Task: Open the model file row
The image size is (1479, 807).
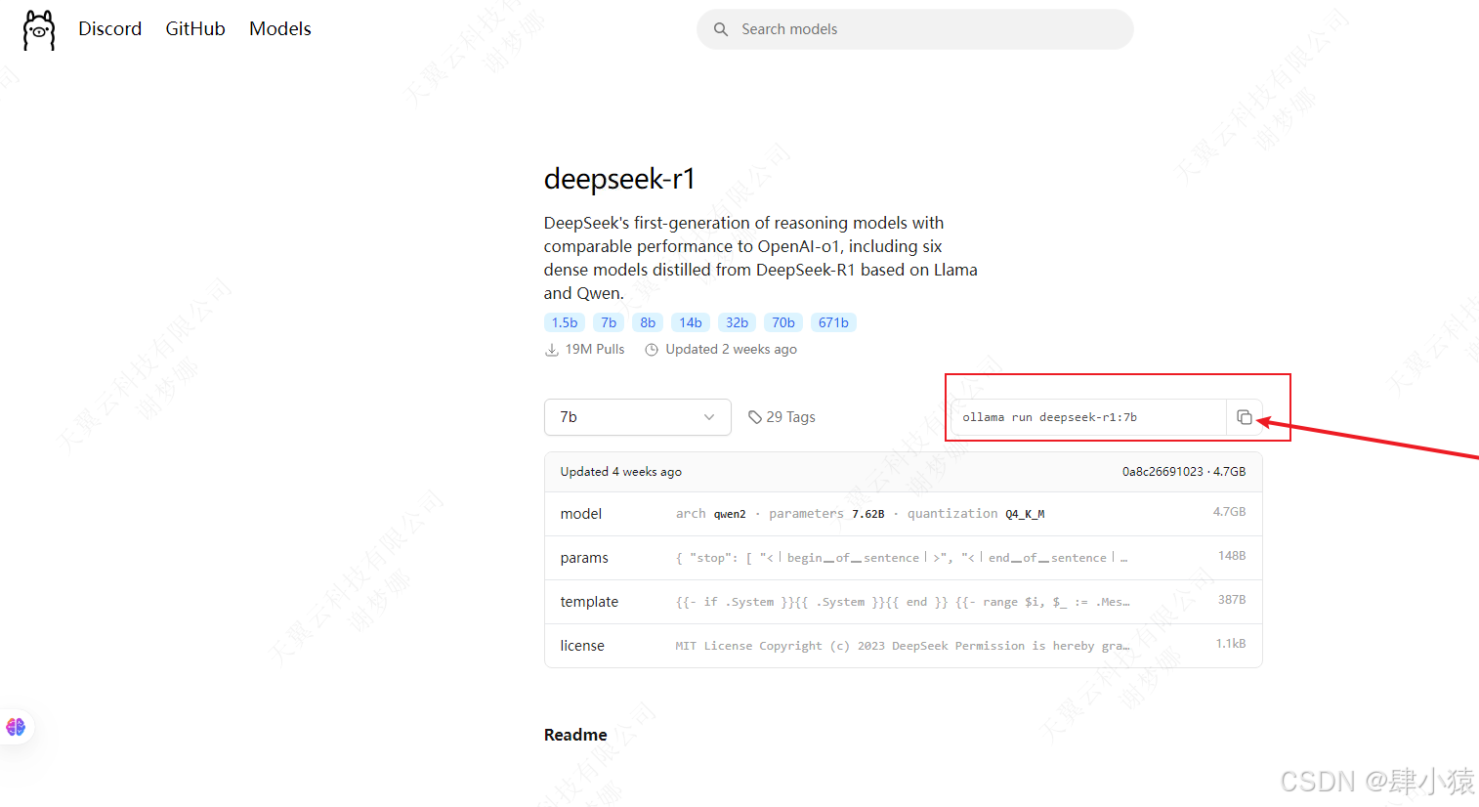Action: [904, 514]
